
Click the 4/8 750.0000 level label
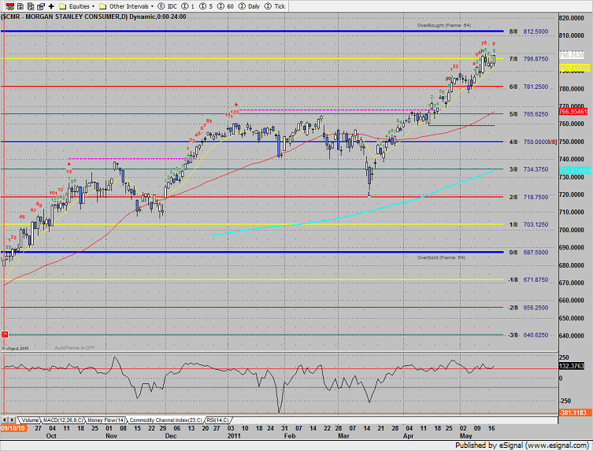tap(528, 142)
